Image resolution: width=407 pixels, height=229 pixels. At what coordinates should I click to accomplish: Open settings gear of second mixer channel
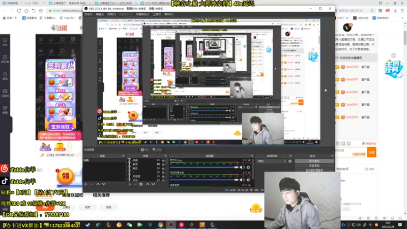[248, 180]
